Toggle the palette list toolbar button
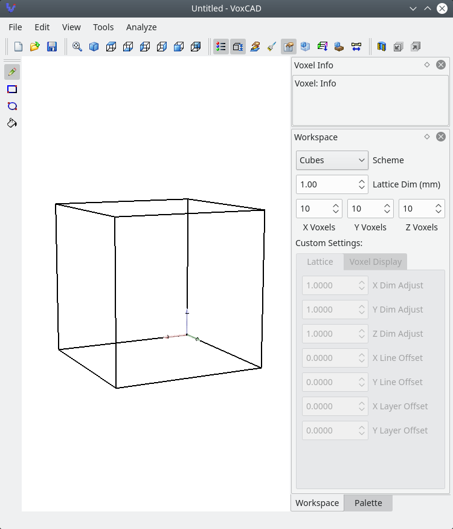Screen dimensions: 453x529 [221, 47]
